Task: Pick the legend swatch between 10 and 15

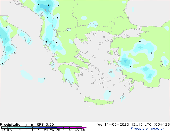Action: [35, 128]
